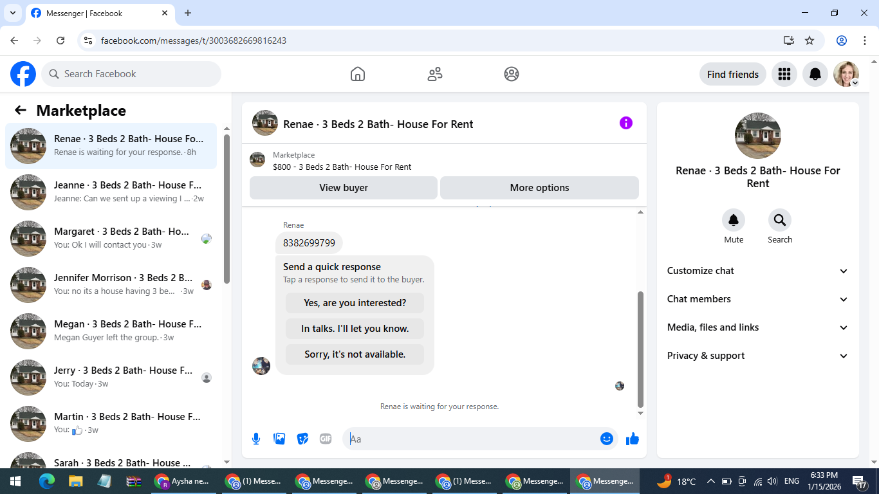Image resolution: width=879 pixels, height=494 pixels.
Task: Open Microsoft Edge from taskbar
Action: coord(46,481)
